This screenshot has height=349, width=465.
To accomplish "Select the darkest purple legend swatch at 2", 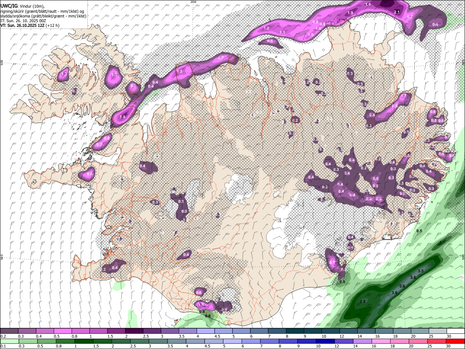I will click(134, 331).
